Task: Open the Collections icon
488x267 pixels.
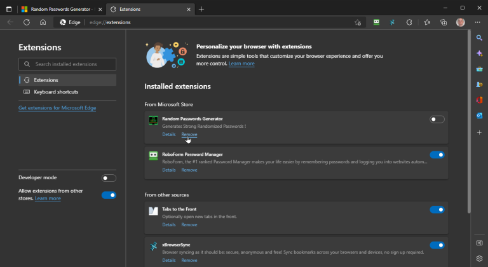Action: click(x=444, y=22)
